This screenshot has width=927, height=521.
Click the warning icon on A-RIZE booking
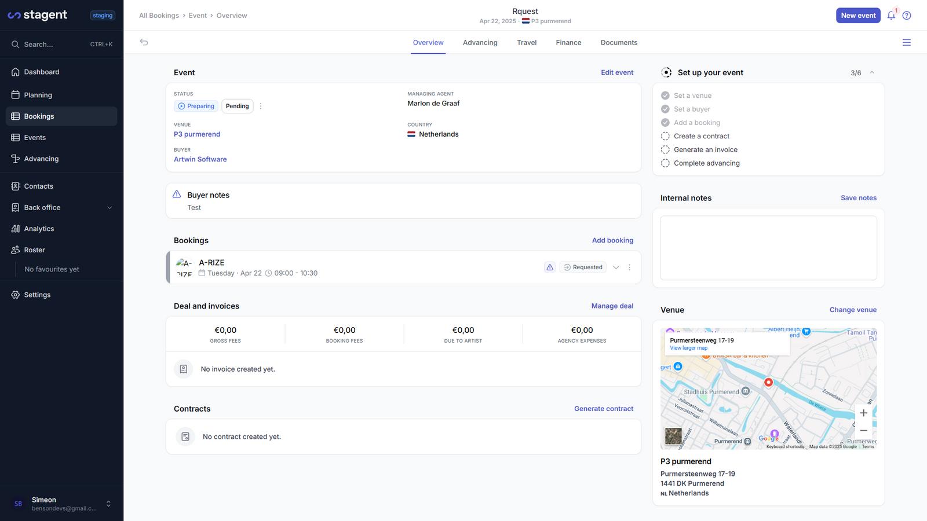coord(550,267)
